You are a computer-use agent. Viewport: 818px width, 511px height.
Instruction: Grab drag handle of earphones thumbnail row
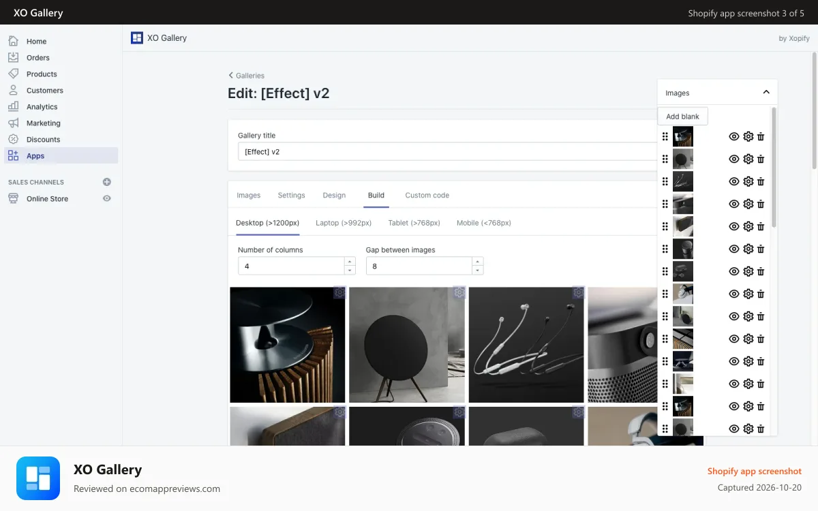665,181
